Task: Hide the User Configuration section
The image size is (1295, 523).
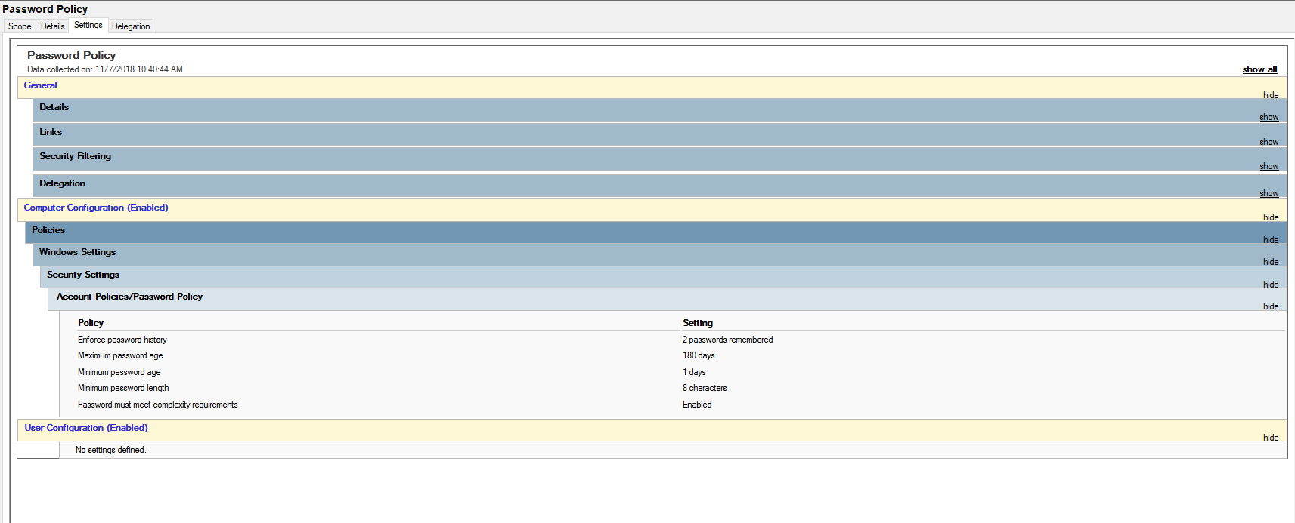Action: pos(1270,438)
